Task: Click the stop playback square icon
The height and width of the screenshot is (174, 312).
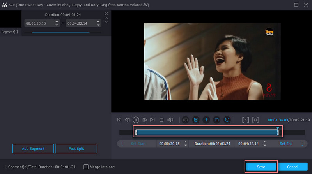Action: tap(161, 120)
